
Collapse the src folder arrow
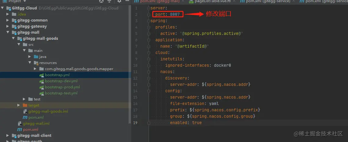(19, 45)
